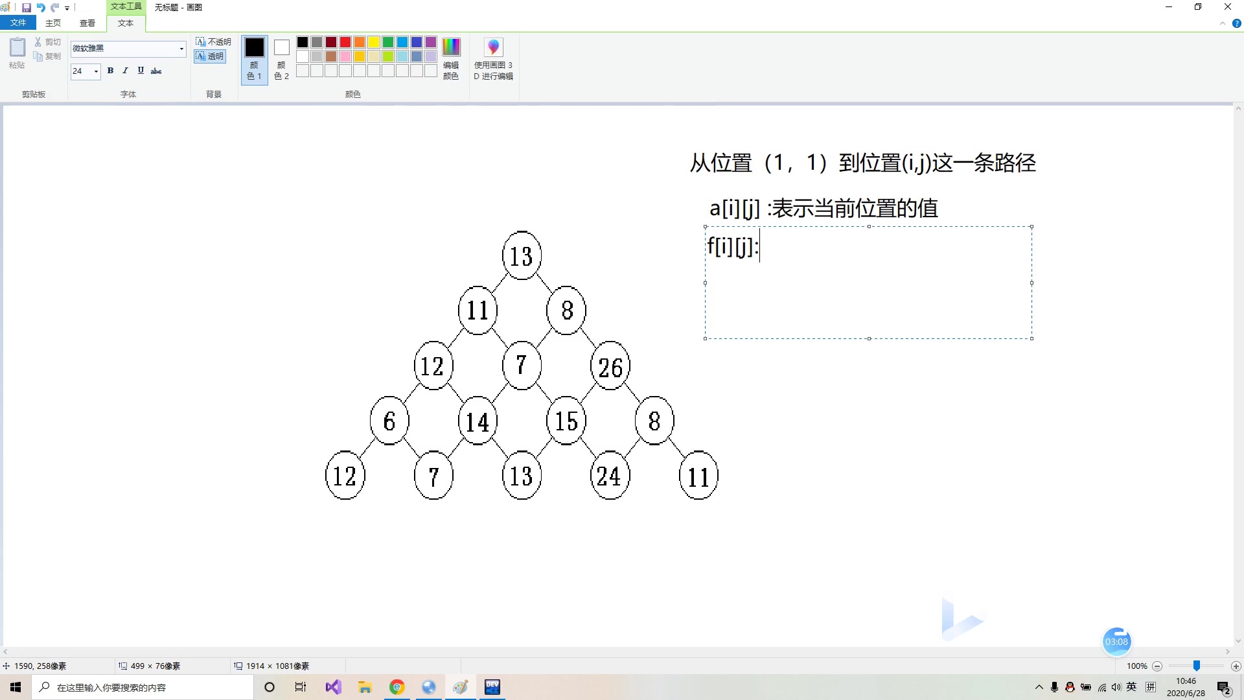
Task: Apply bold formatting to text
Action: pos(110,71)
